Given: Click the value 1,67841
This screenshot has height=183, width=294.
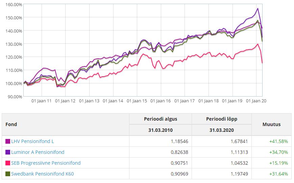Looking at the screenshot, I should pos(239,141).
